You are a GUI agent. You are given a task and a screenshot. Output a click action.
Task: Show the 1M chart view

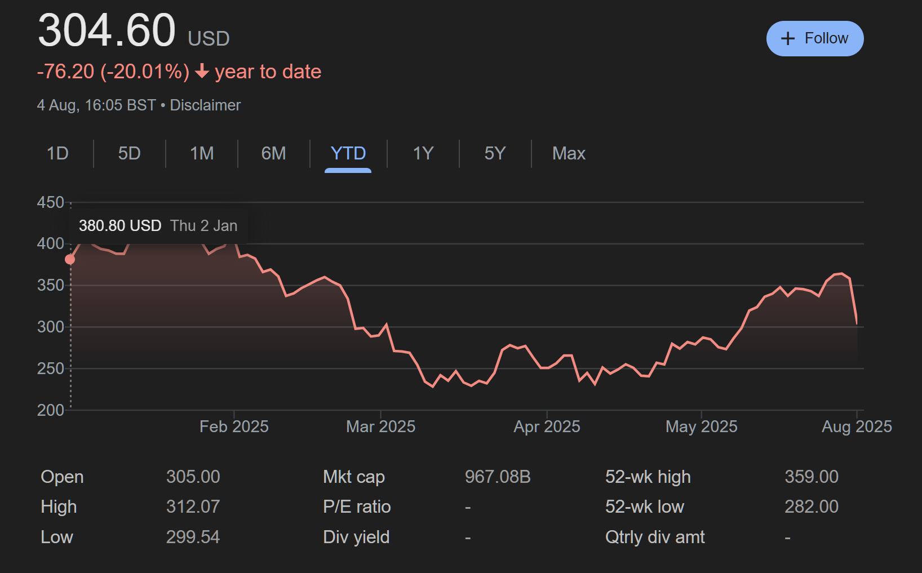pyautogui.click(x=202, y=153)
